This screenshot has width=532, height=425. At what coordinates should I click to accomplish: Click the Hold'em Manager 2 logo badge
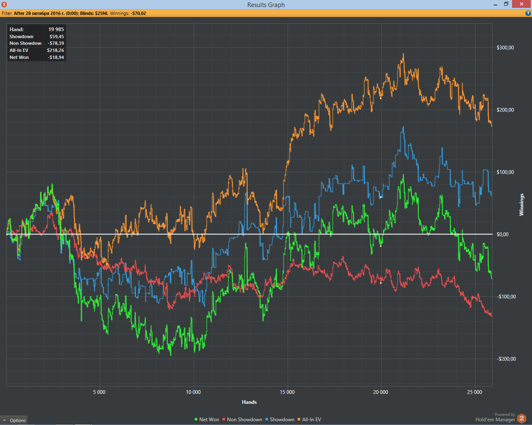click(x=522, y=418)
